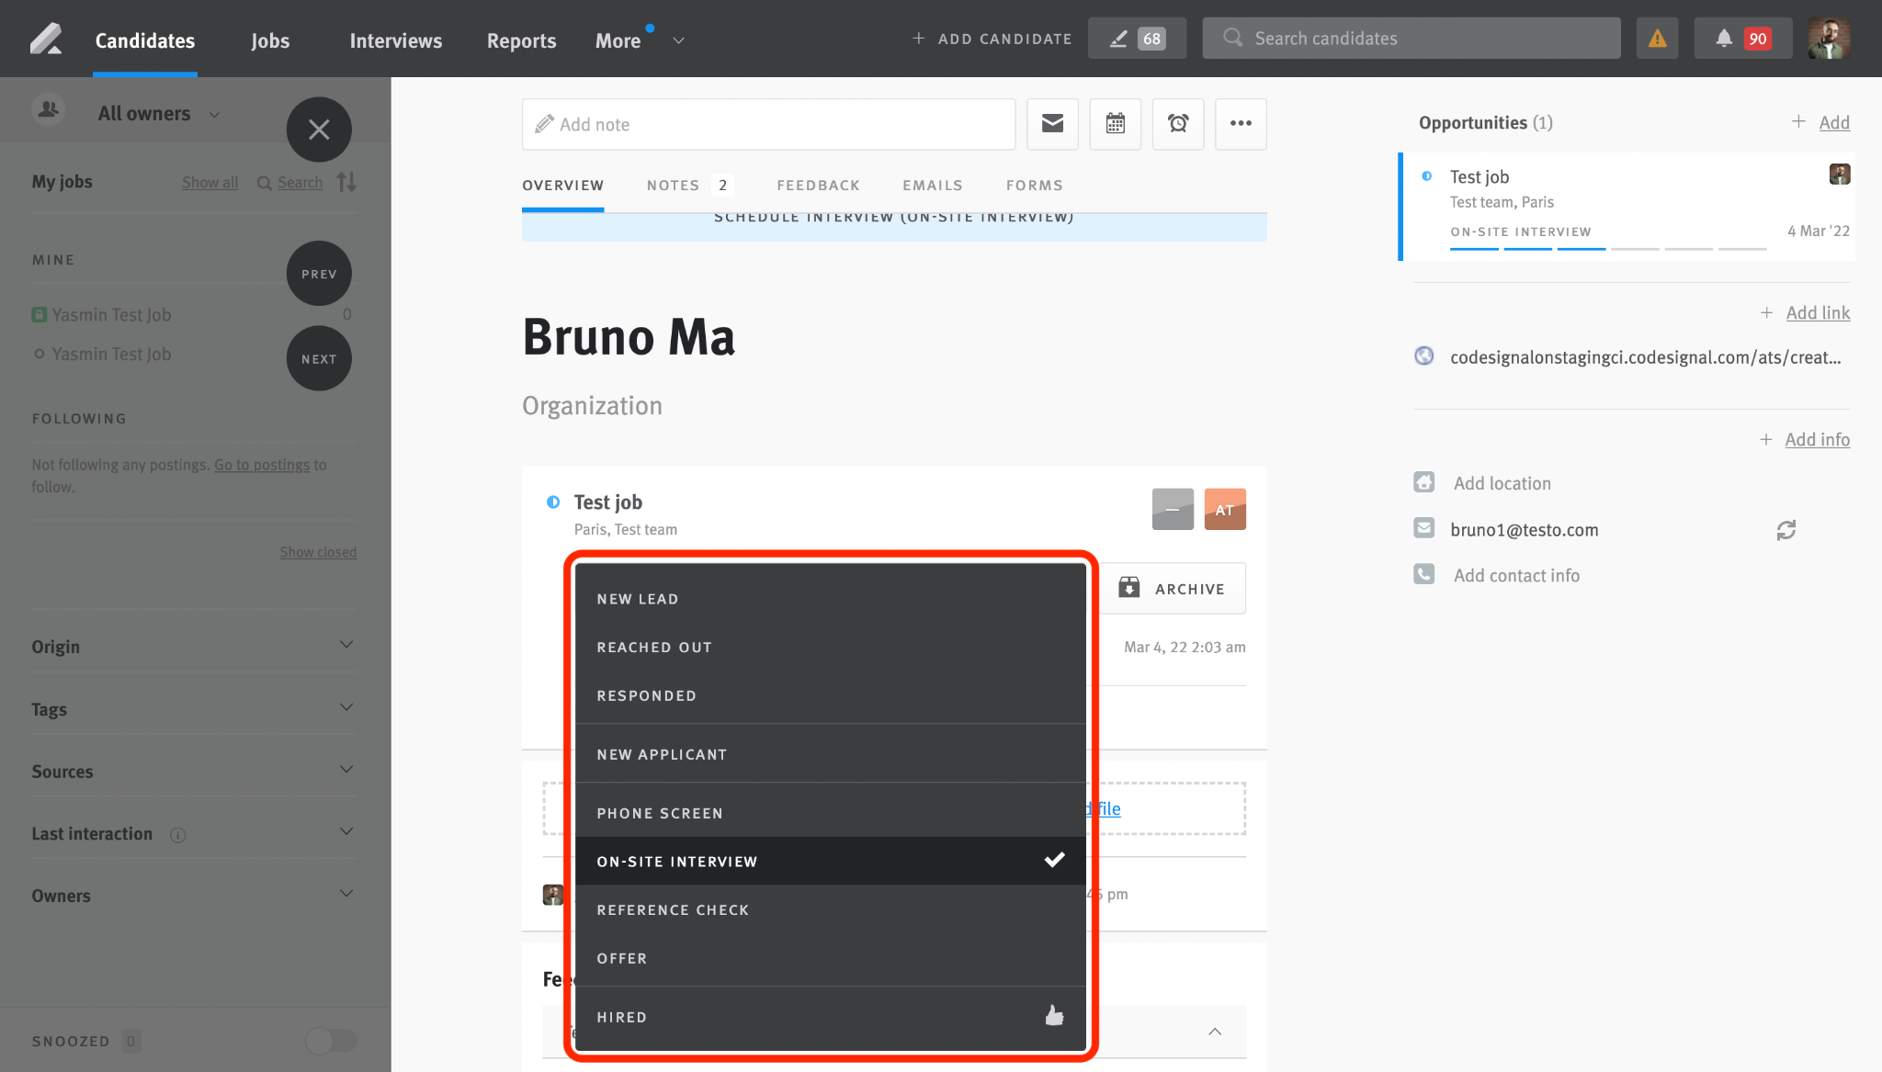Open the All owners dropdown
The image size is (1882, 1072).
tap(158, 114)
